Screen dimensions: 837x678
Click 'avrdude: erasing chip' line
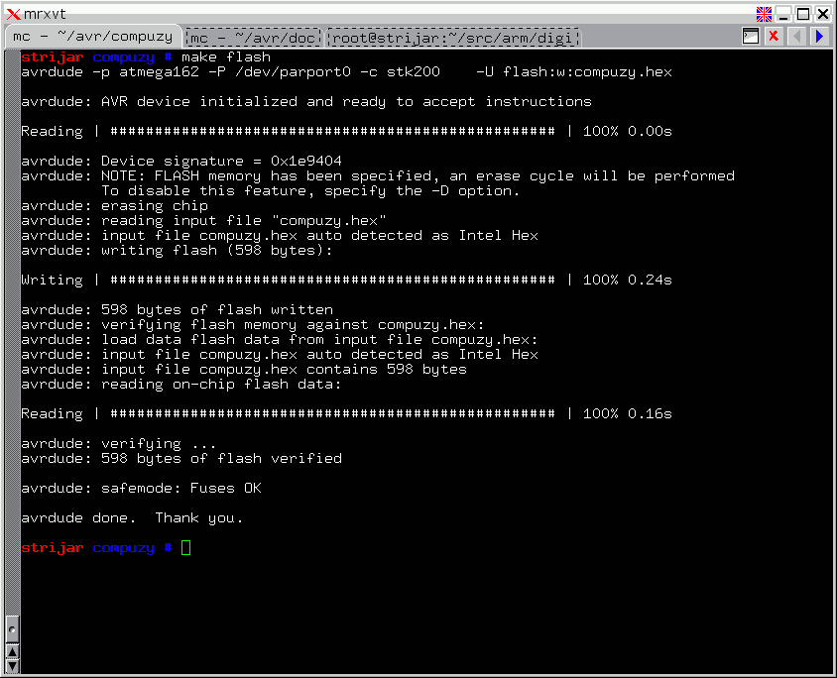[x=114, y=206]
